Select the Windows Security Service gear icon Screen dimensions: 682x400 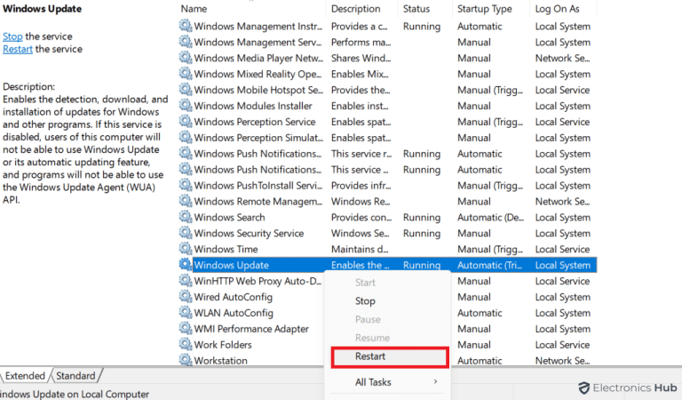click(185, 234)
